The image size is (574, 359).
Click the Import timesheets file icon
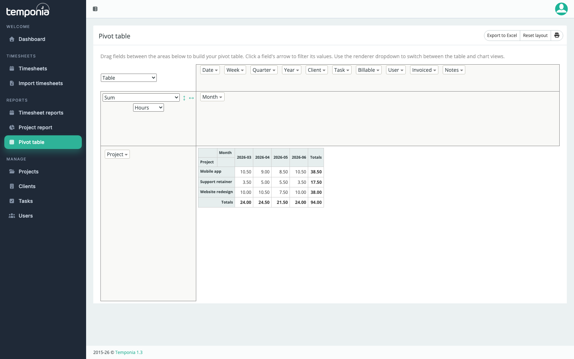12,83
